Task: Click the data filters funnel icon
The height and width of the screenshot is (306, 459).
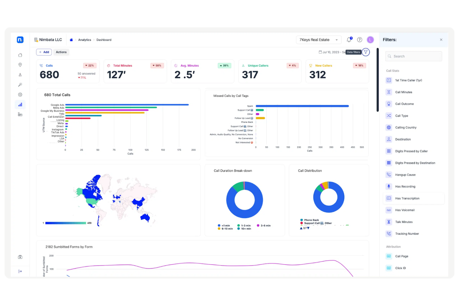Action: coord(366,52)
